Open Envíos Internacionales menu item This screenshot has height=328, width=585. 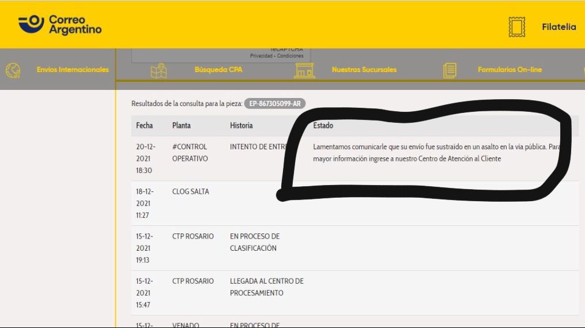[73, 69]
